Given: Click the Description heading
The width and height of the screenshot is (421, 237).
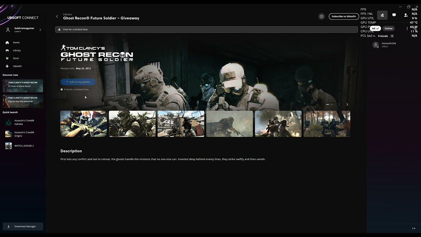Looking at the screenshot, I should (x=71, y=151).
